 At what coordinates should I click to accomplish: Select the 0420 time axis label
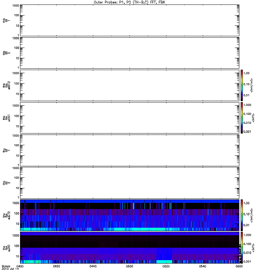click(56, 266)
